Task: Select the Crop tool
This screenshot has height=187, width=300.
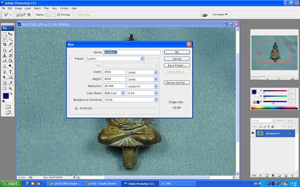Action: [4, 44]
